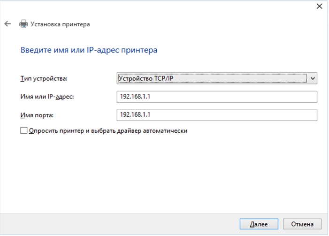Expand the device type dropdown arrow
The width and height of the screenshot is (329, 236).
pyautogui.click(x=313, y=78)
